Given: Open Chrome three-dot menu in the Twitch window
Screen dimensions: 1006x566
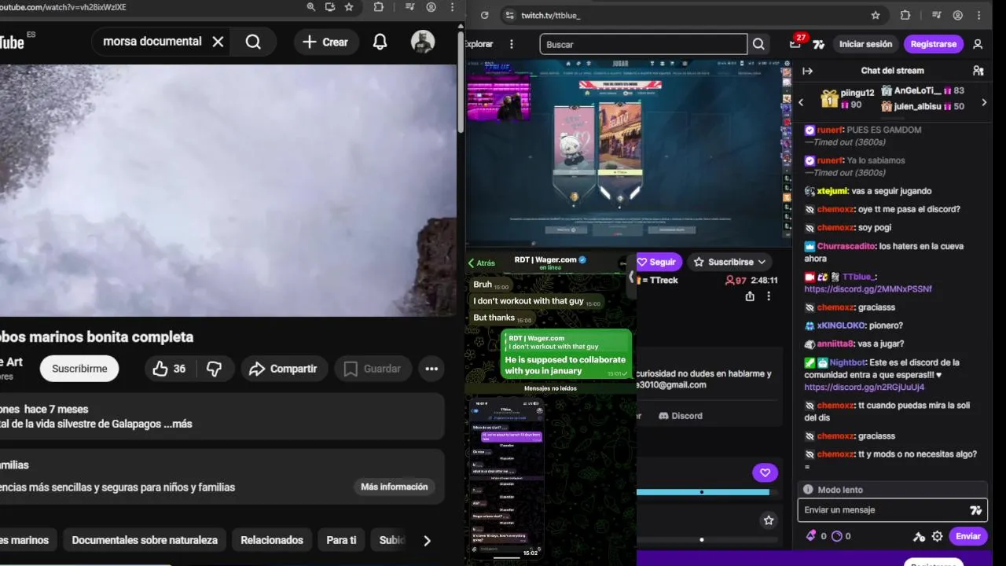Looking at the screenshot, I should [x=978, y=15].
